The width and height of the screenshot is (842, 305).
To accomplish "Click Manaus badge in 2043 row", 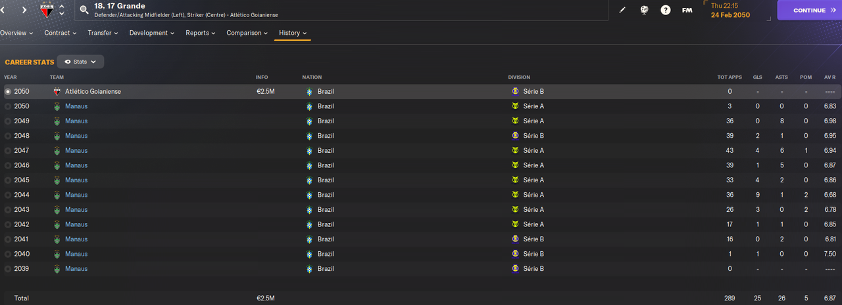I will 57,210.
